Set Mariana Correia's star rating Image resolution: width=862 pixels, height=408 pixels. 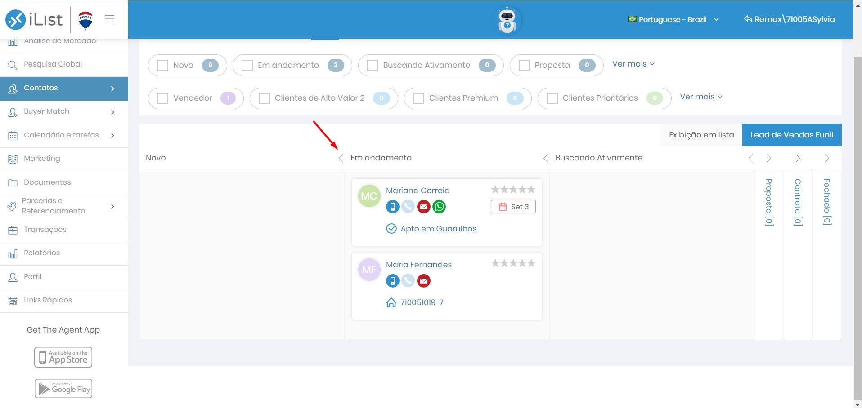point(513,190)
